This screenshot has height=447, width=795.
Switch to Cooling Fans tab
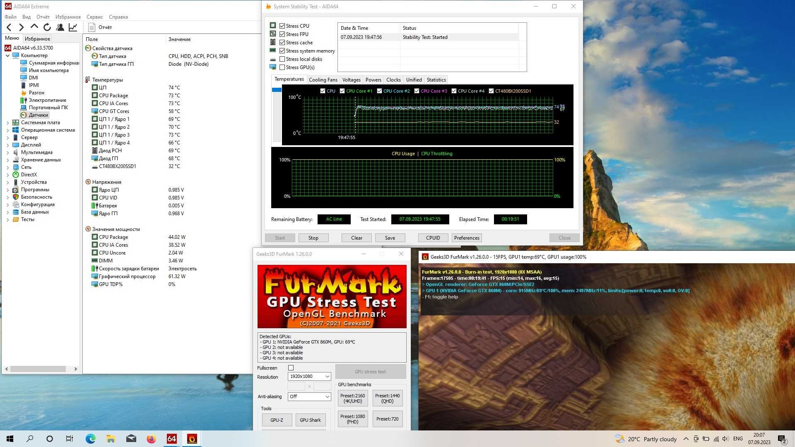tap(323, 80)
